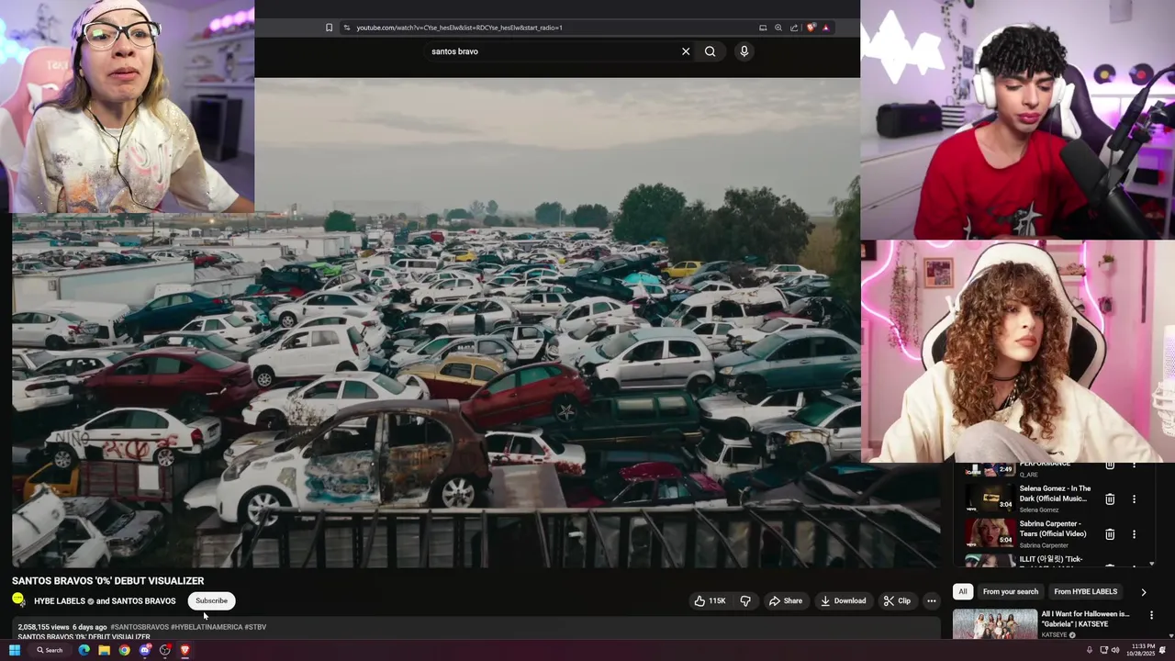Open options menu for KATSEYE 'Gabriela' video

click(1151, 615)
